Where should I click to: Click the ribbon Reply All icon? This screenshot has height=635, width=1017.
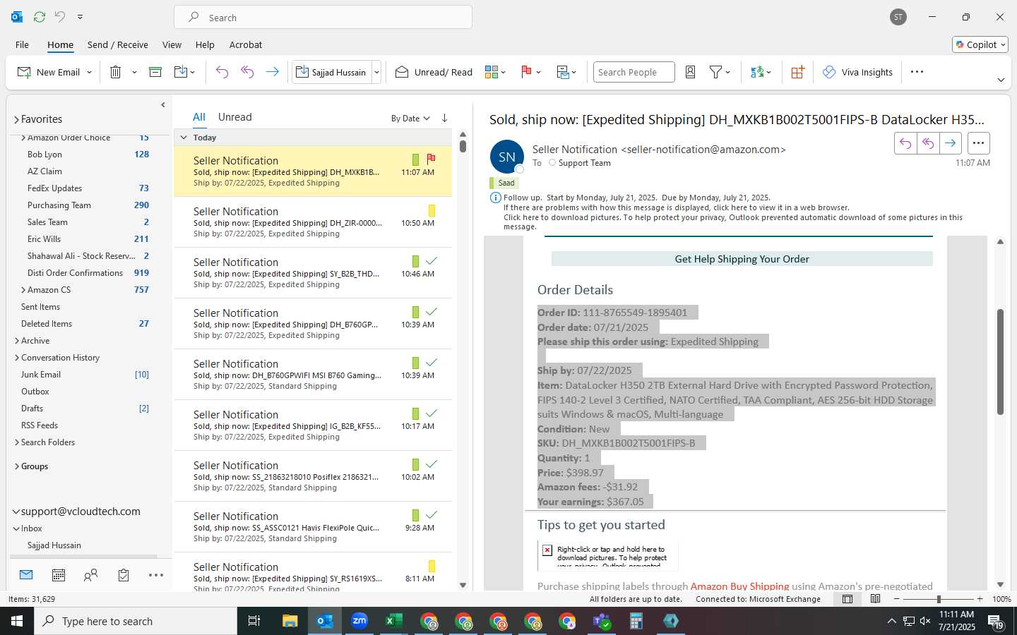[x=247, y=72]
